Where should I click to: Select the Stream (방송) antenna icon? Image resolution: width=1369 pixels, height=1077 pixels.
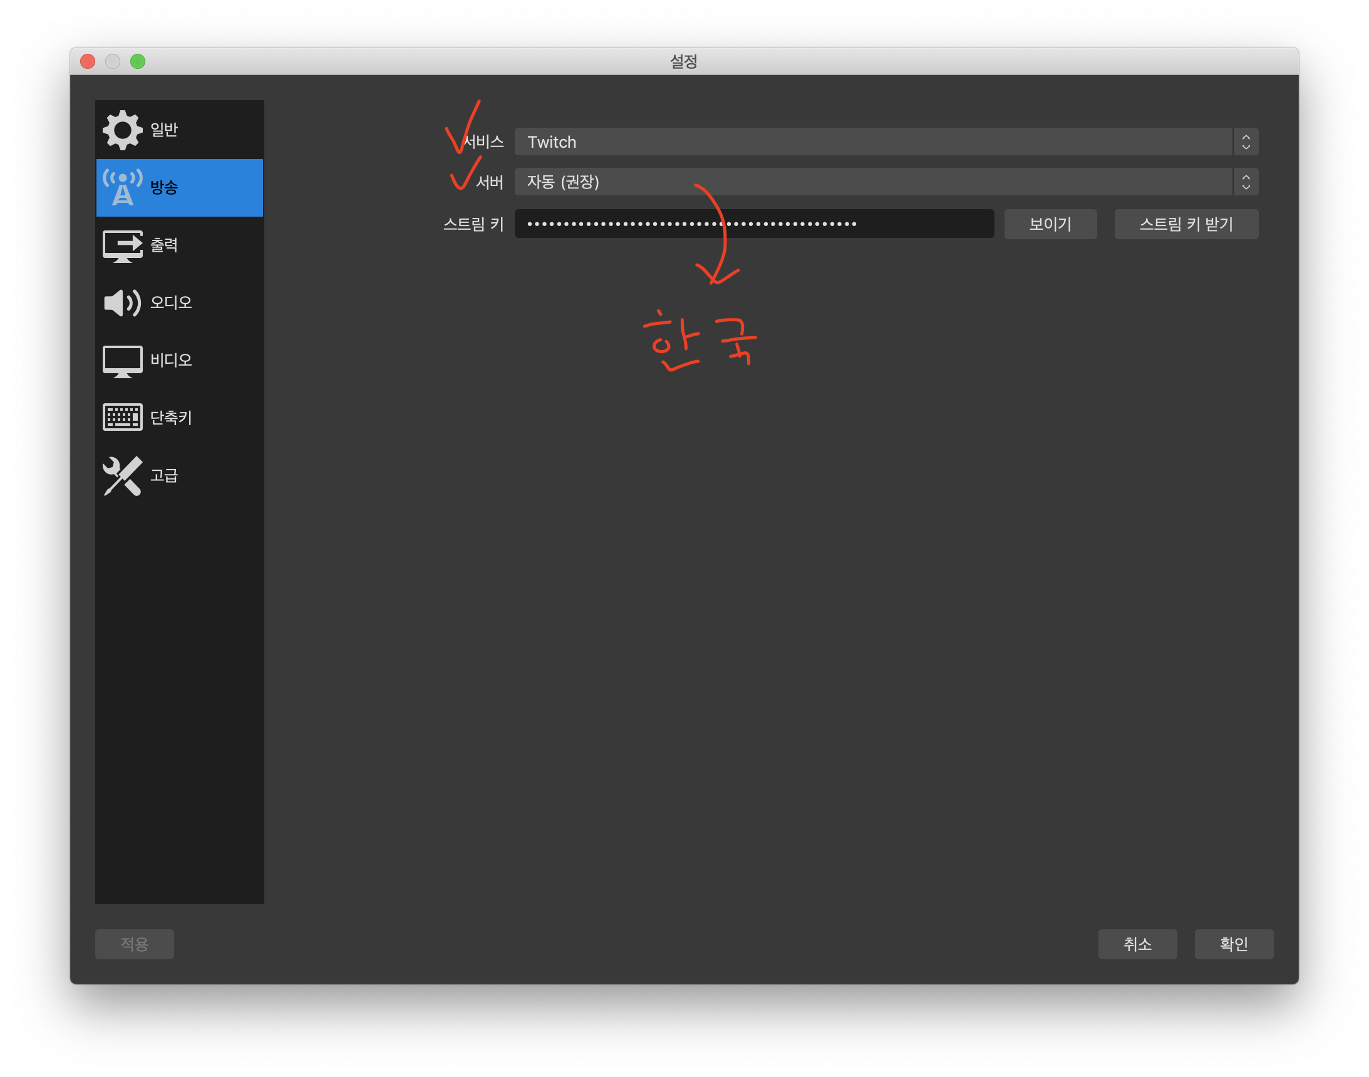(122, 187)
